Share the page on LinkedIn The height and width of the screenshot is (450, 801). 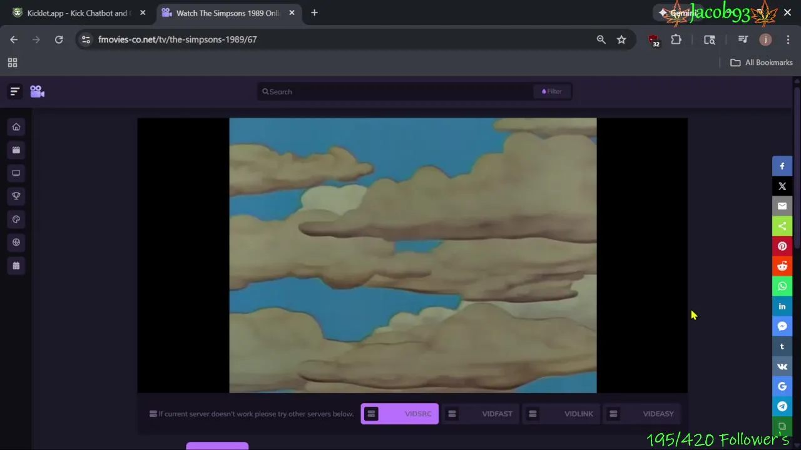[x=782, y=306]
